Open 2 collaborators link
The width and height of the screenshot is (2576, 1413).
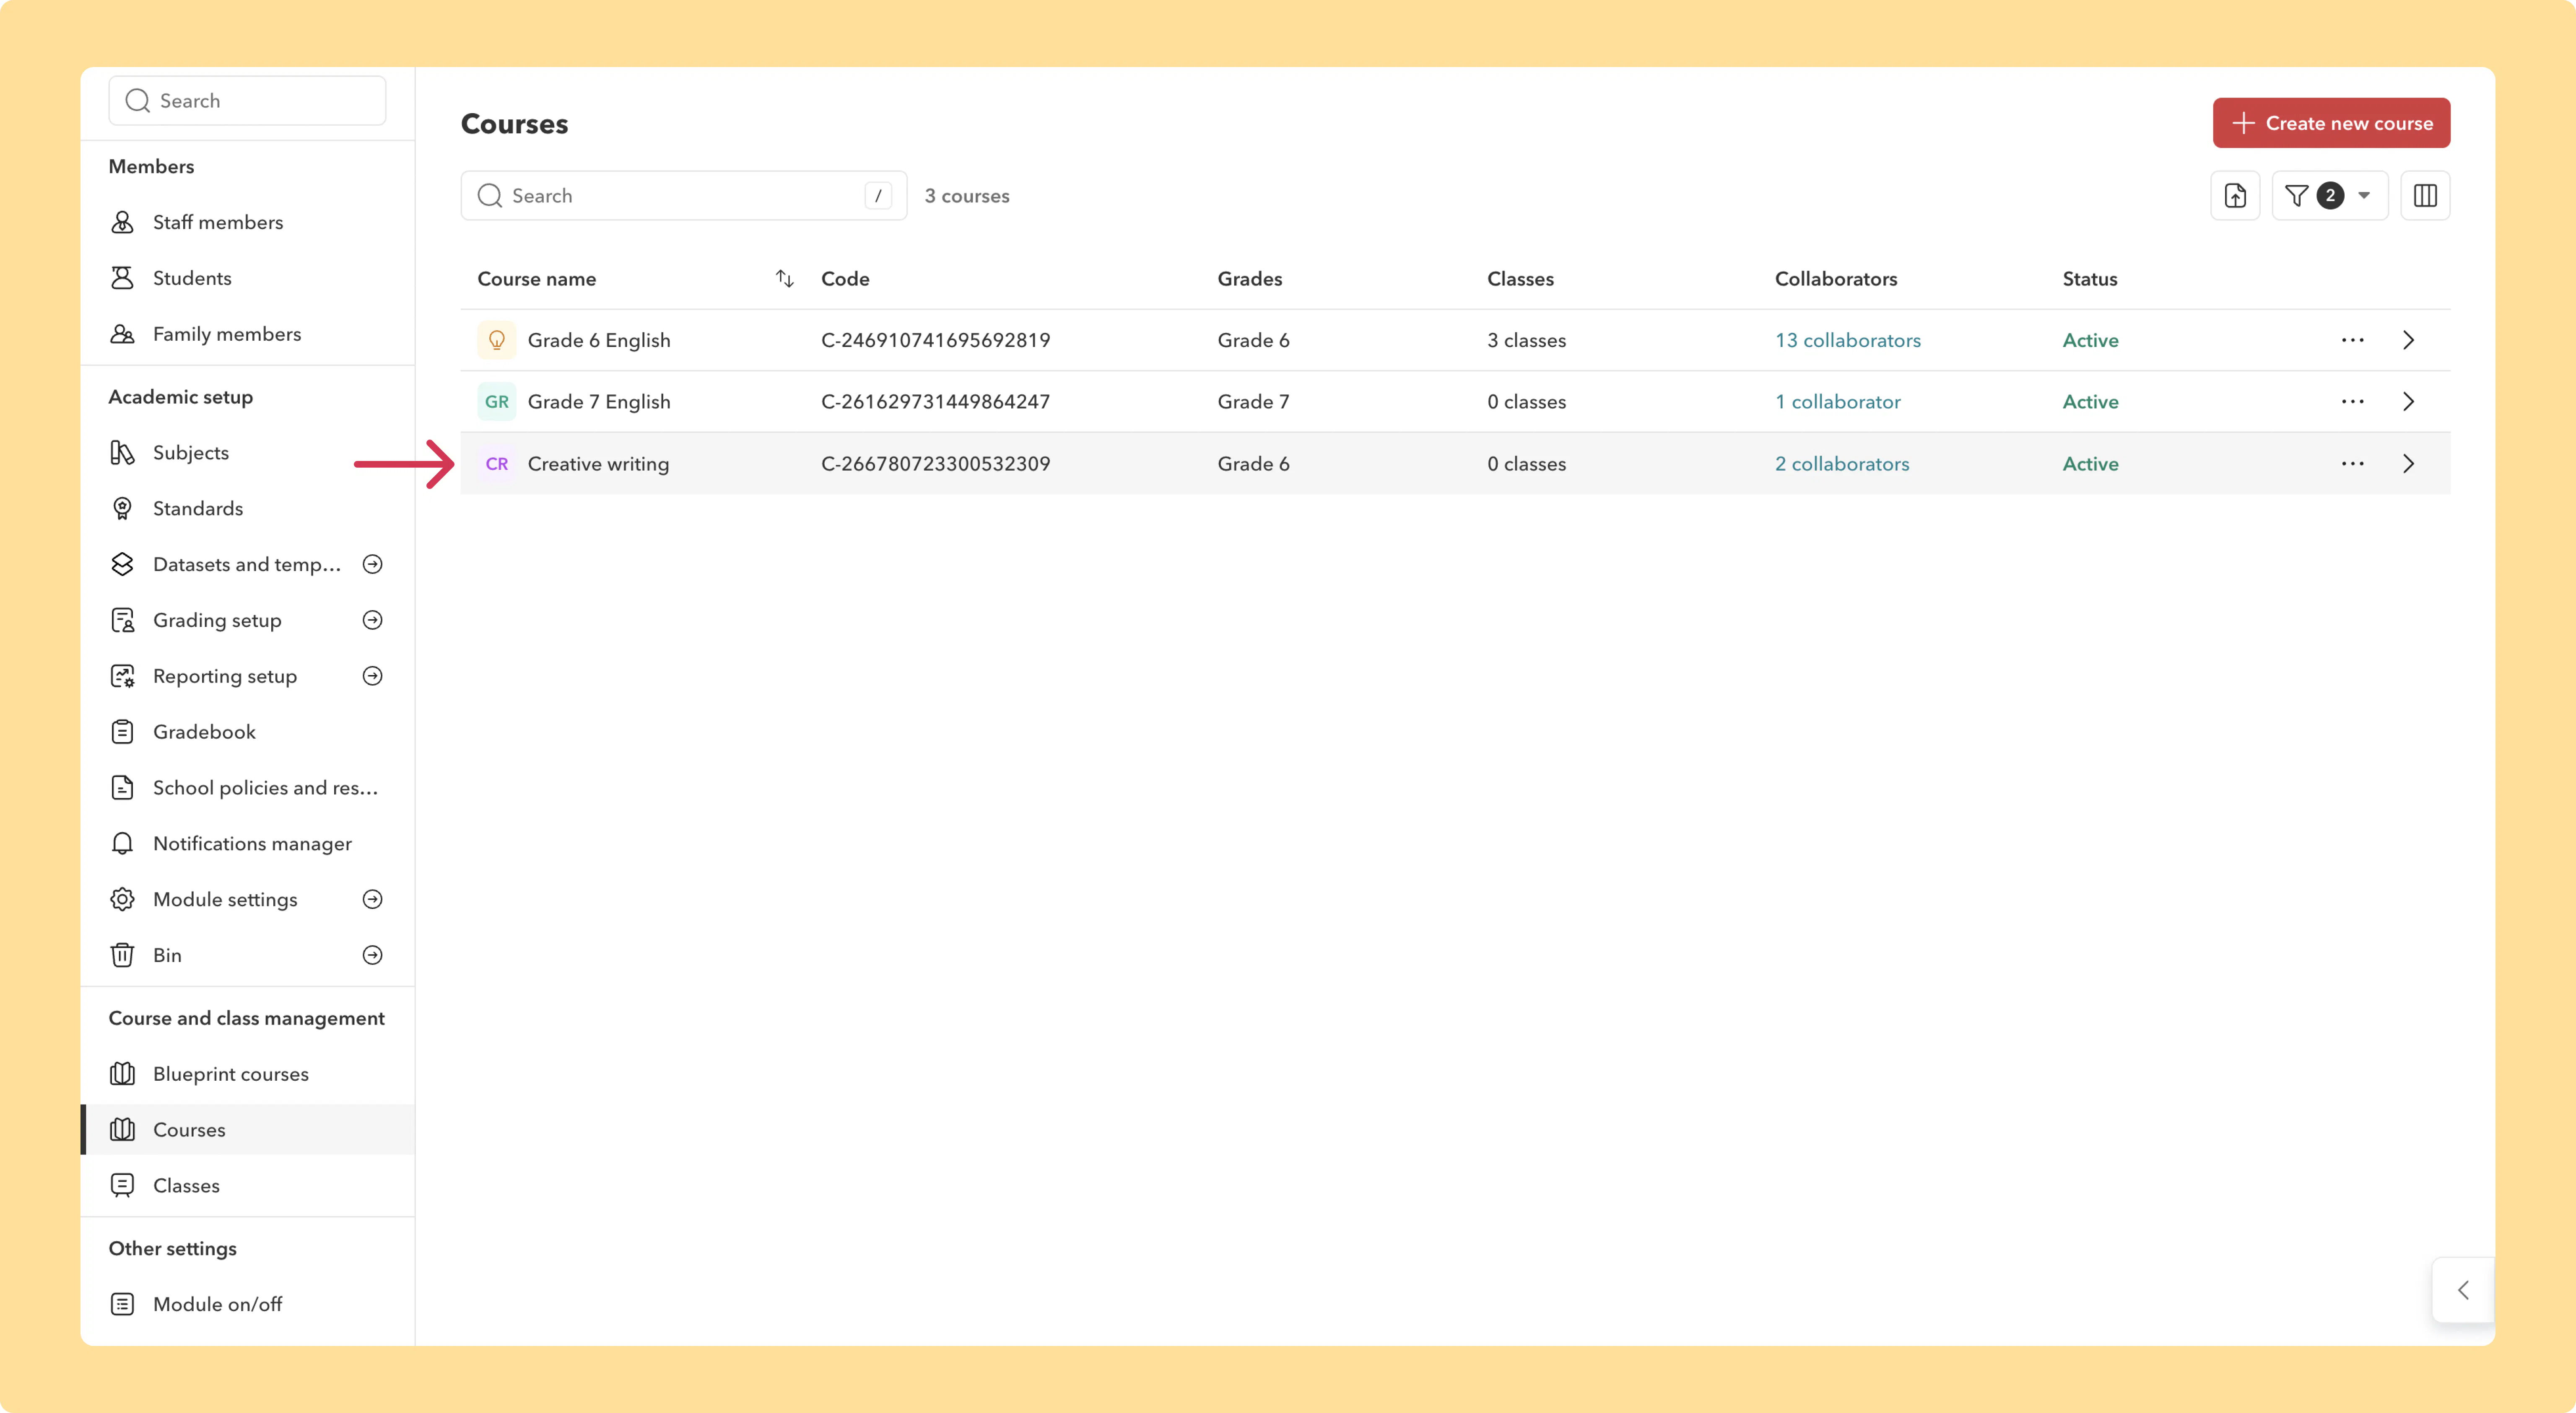1842,464
